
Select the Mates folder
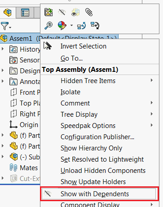(x=24, y=167)
